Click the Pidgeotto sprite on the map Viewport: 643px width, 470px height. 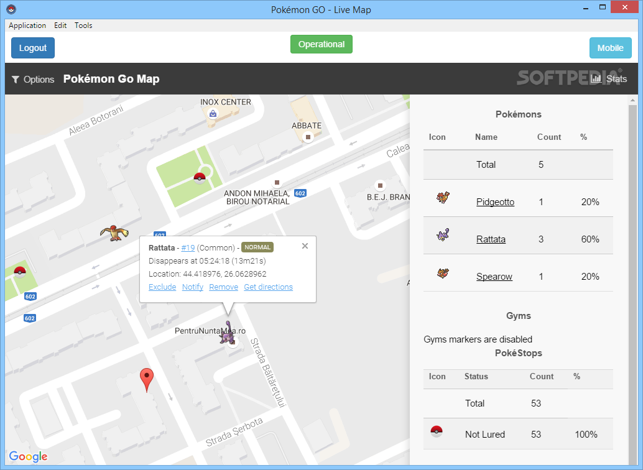pyautogui.click(x=114, y=233)
